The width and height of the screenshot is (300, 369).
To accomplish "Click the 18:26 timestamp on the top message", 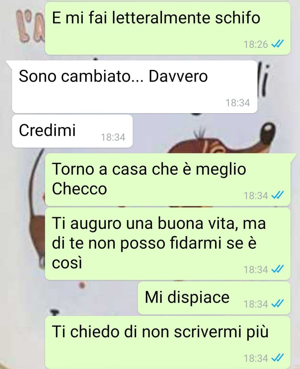I will pyautogui.click(x=256, y=44).
